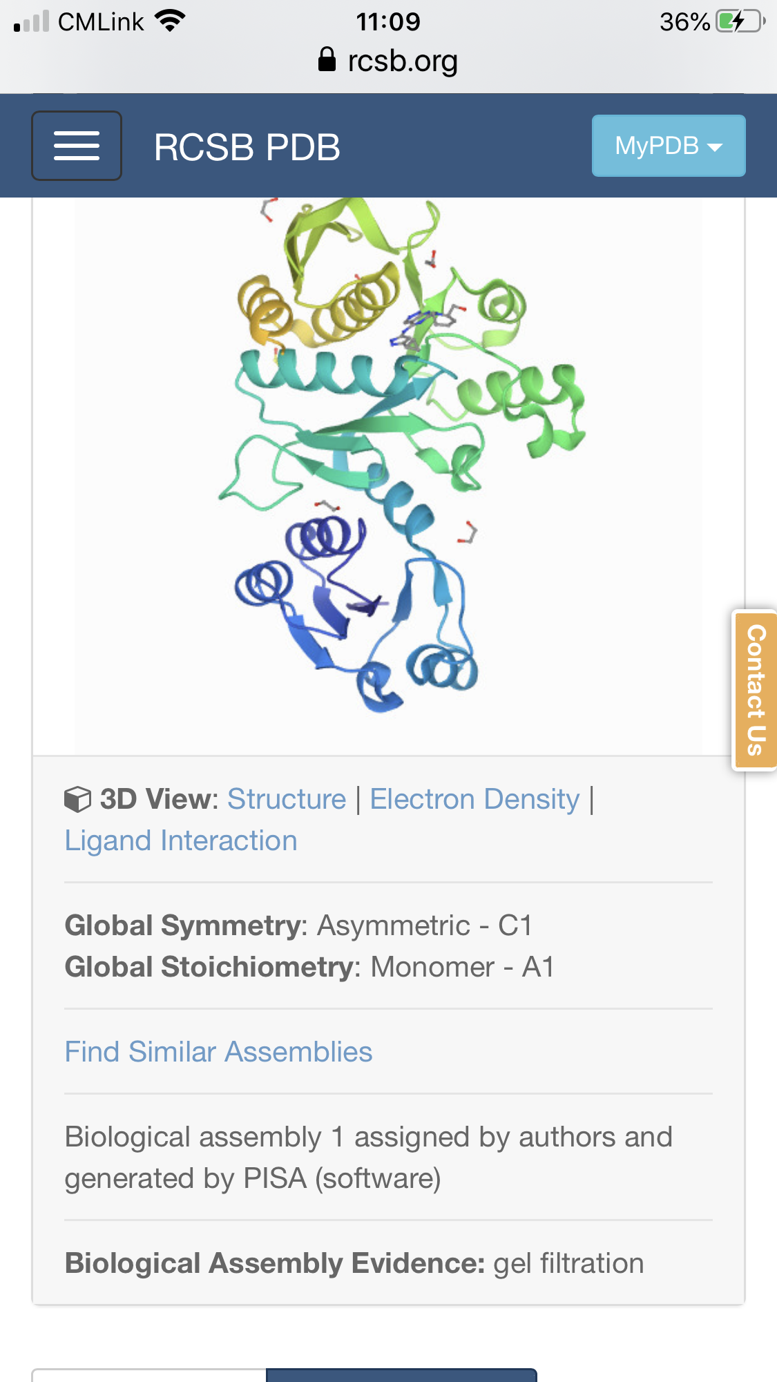Collapse the navigation drawer via menu button

pos(76,145)
